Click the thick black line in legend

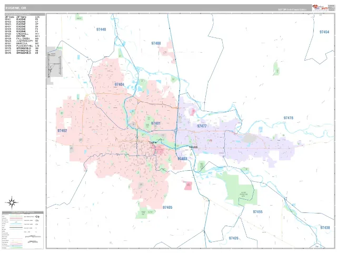click(x=16, y=228)
